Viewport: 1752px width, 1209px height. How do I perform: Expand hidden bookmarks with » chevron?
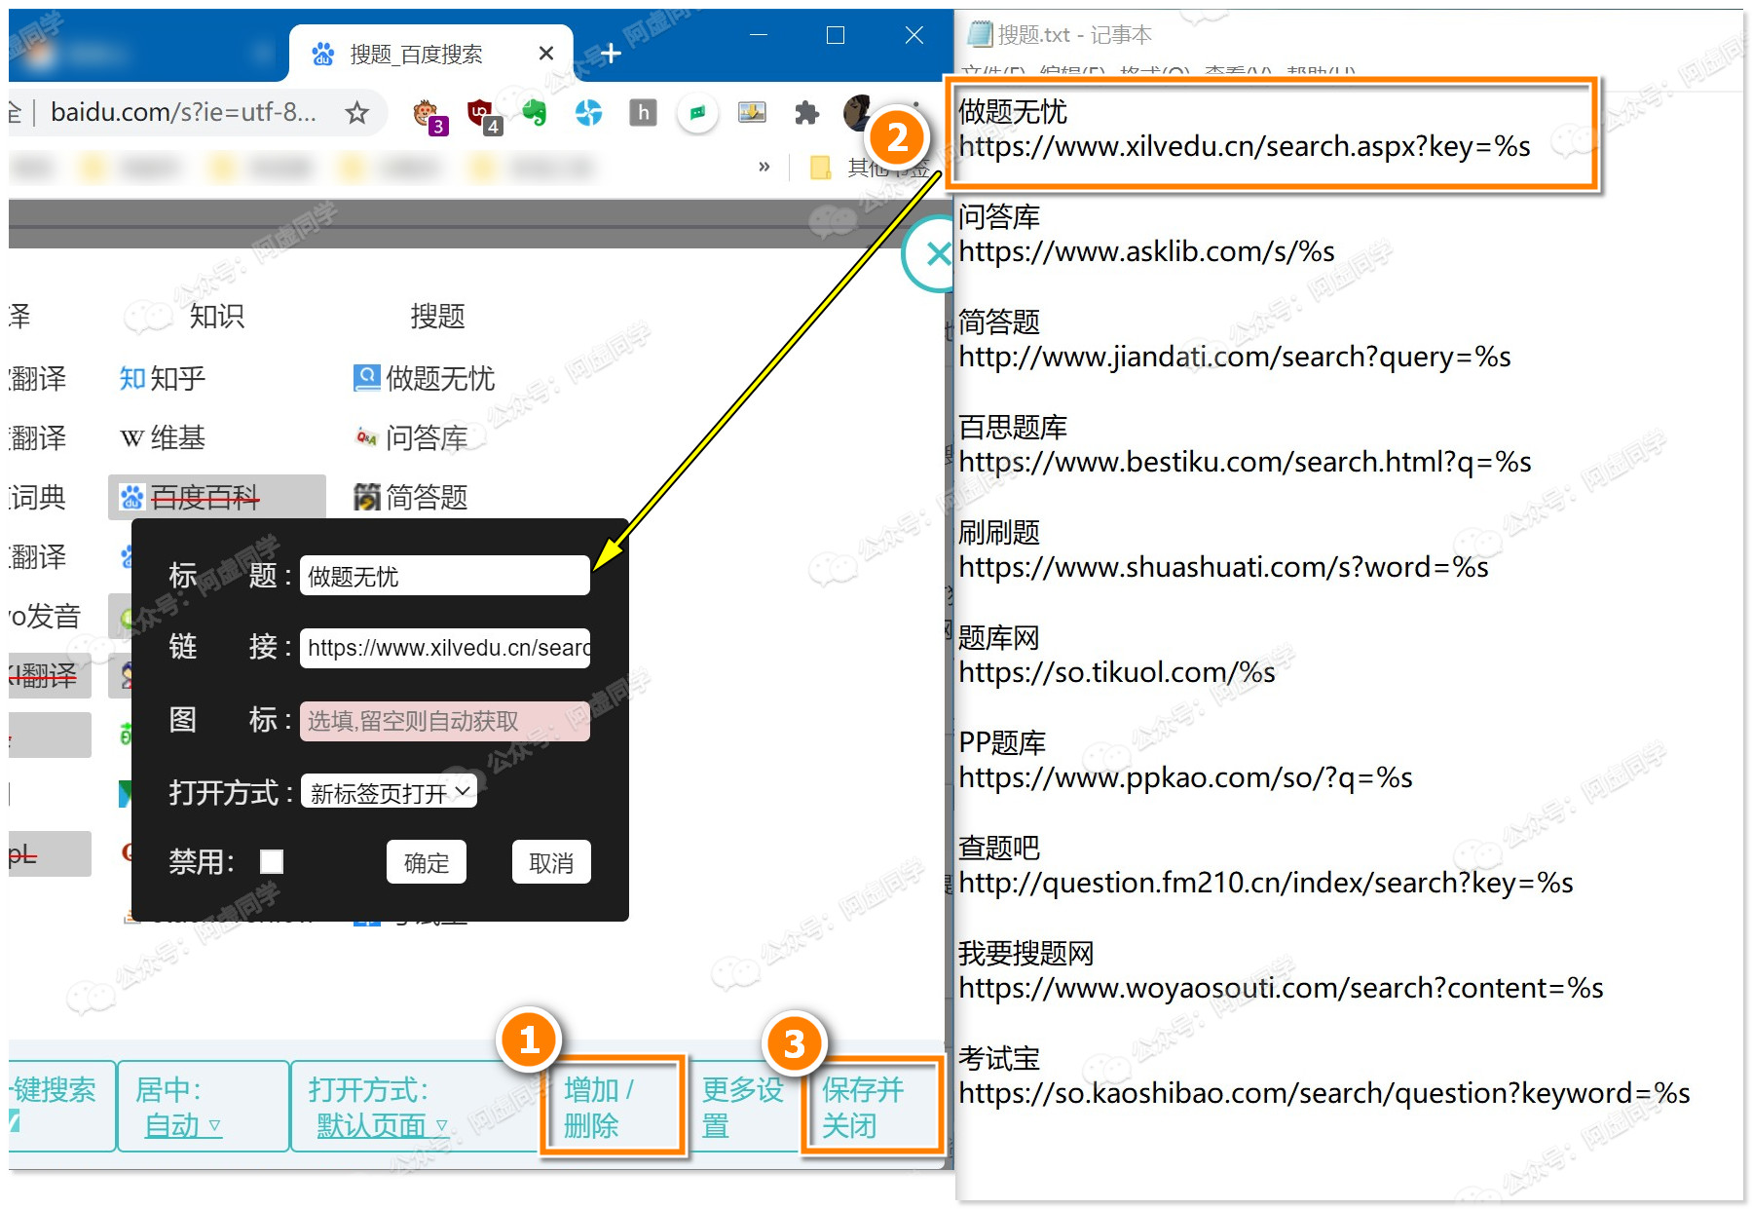coord(764,167)
